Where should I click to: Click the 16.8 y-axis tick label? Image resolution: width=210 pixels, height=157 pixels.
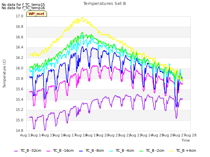point(20,26)
